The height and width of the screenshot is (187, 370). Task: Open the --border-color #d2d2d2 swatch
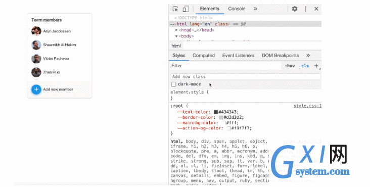click(x=221, y=117)
